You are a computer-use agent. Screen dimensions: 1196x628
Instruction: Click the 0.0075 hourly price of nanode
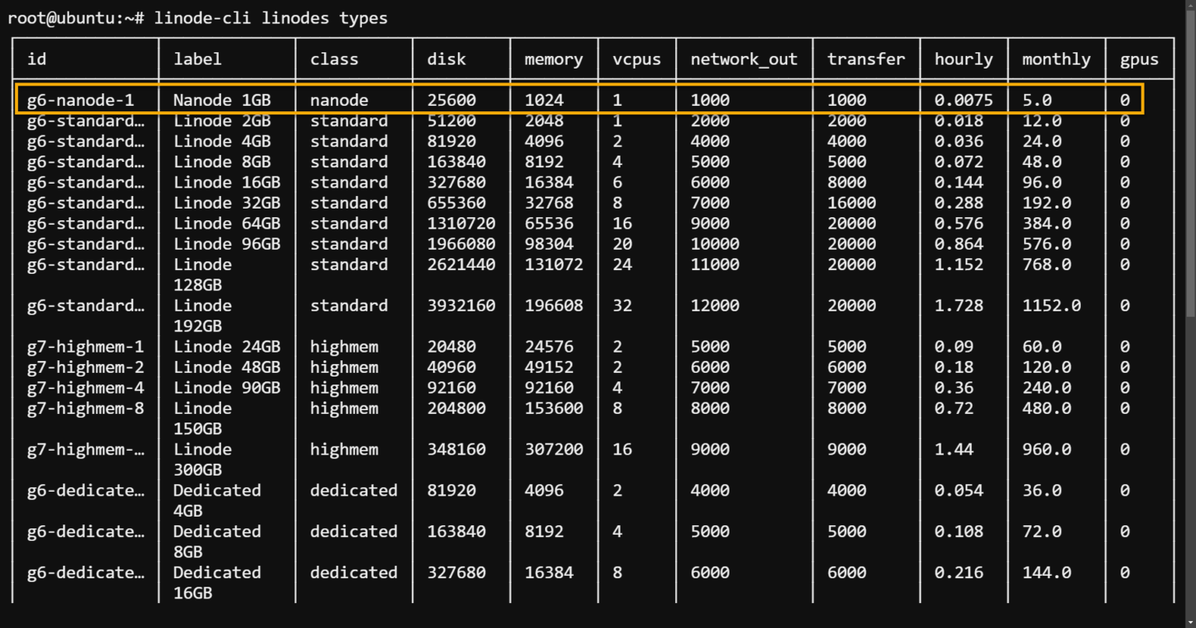tap(964, 100)
